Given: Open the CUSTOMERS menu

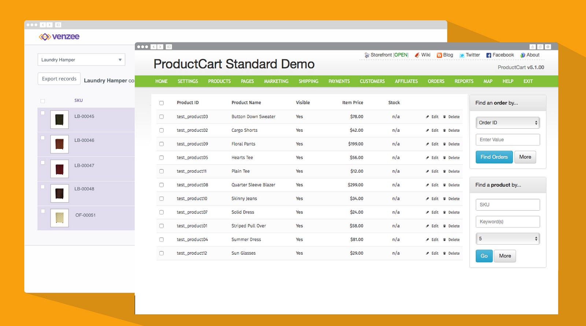Looking at the screenshot, I should pyautogui.click(x=372, y=81).
